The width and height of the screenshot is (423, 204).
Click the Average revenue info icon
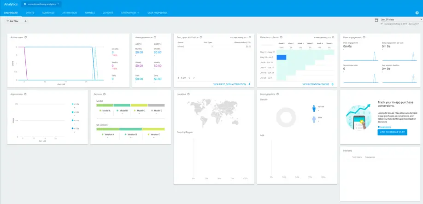(154, 37)
